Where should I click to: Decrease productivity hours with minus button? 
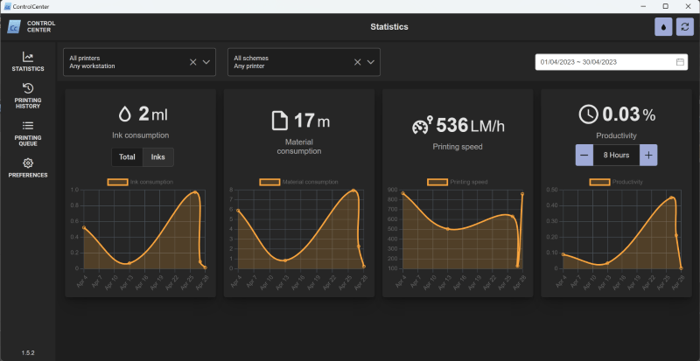pos(584,155)
